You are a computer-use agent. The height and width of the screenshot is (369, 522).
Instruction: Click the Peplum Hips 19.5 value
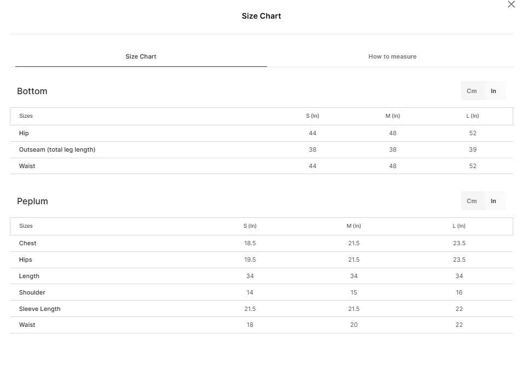[250, 260]
